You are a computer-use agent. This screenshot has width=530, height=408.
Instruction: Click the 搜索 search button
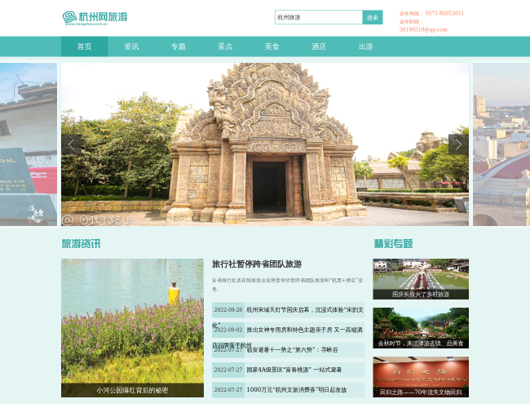pos(373,17)
